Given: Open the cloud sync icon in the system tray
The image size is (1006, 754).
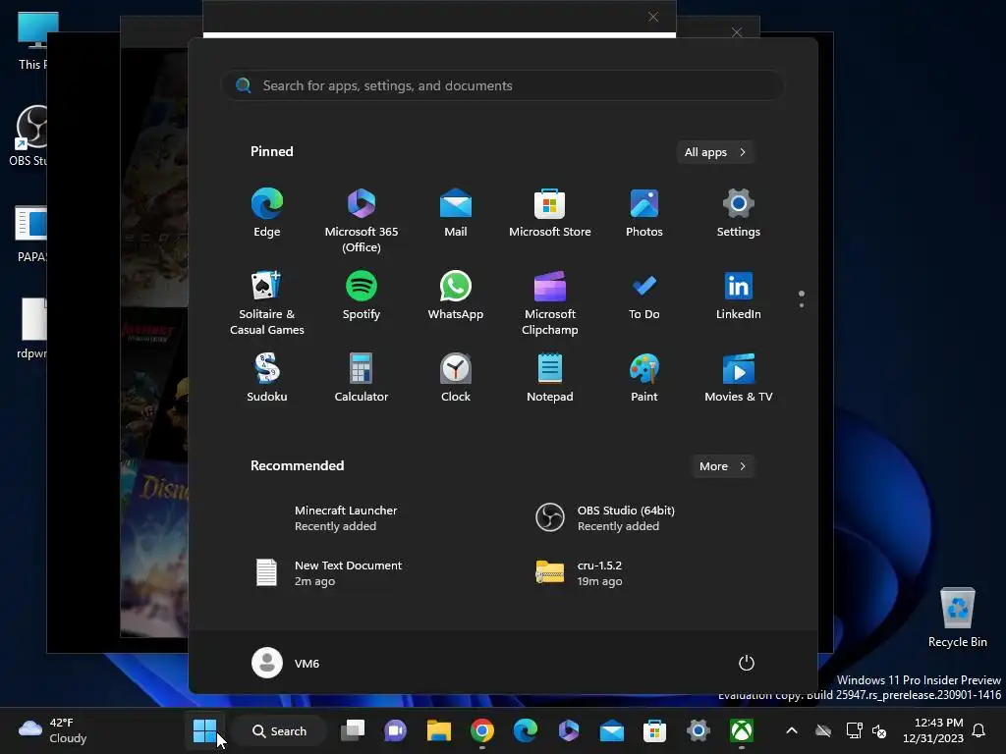Looking at the screenshot, I should click(x=823, y=730).
